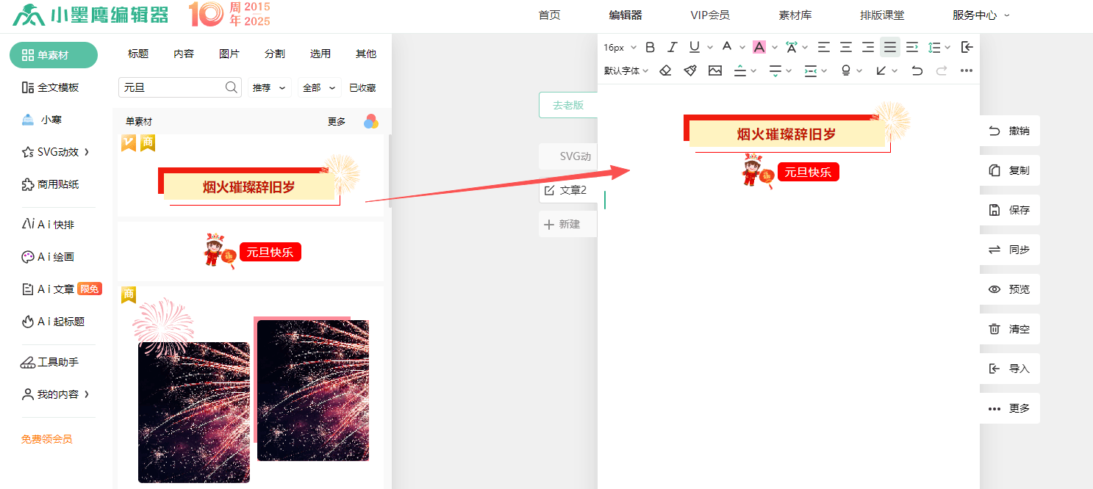
Task: Open the color palette circle icon
Action: click(371, 121)
